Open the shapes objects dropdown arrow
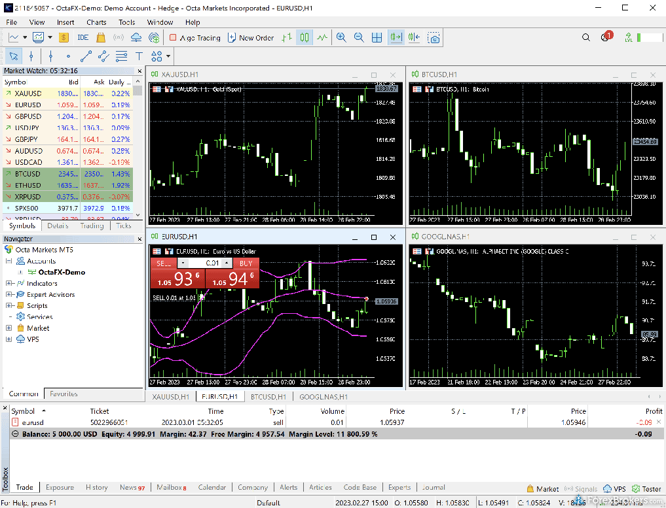Viewport: 666px width, 508px height. click(168, 56)
